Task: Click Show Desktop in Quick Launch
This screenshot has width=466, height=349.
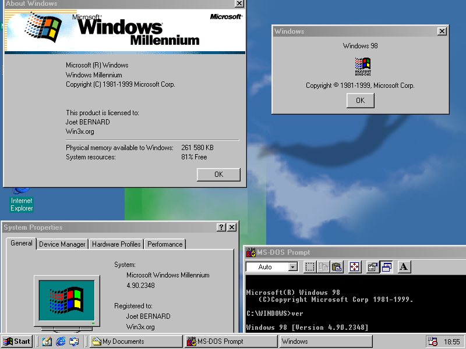Action: pyautogui.click(x=47, y=341)
